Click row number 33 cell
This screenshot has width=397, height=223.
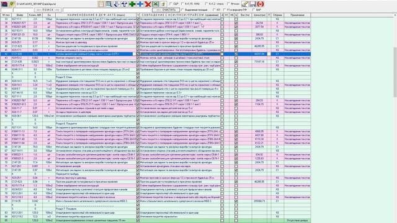click(x=6, y=19)
